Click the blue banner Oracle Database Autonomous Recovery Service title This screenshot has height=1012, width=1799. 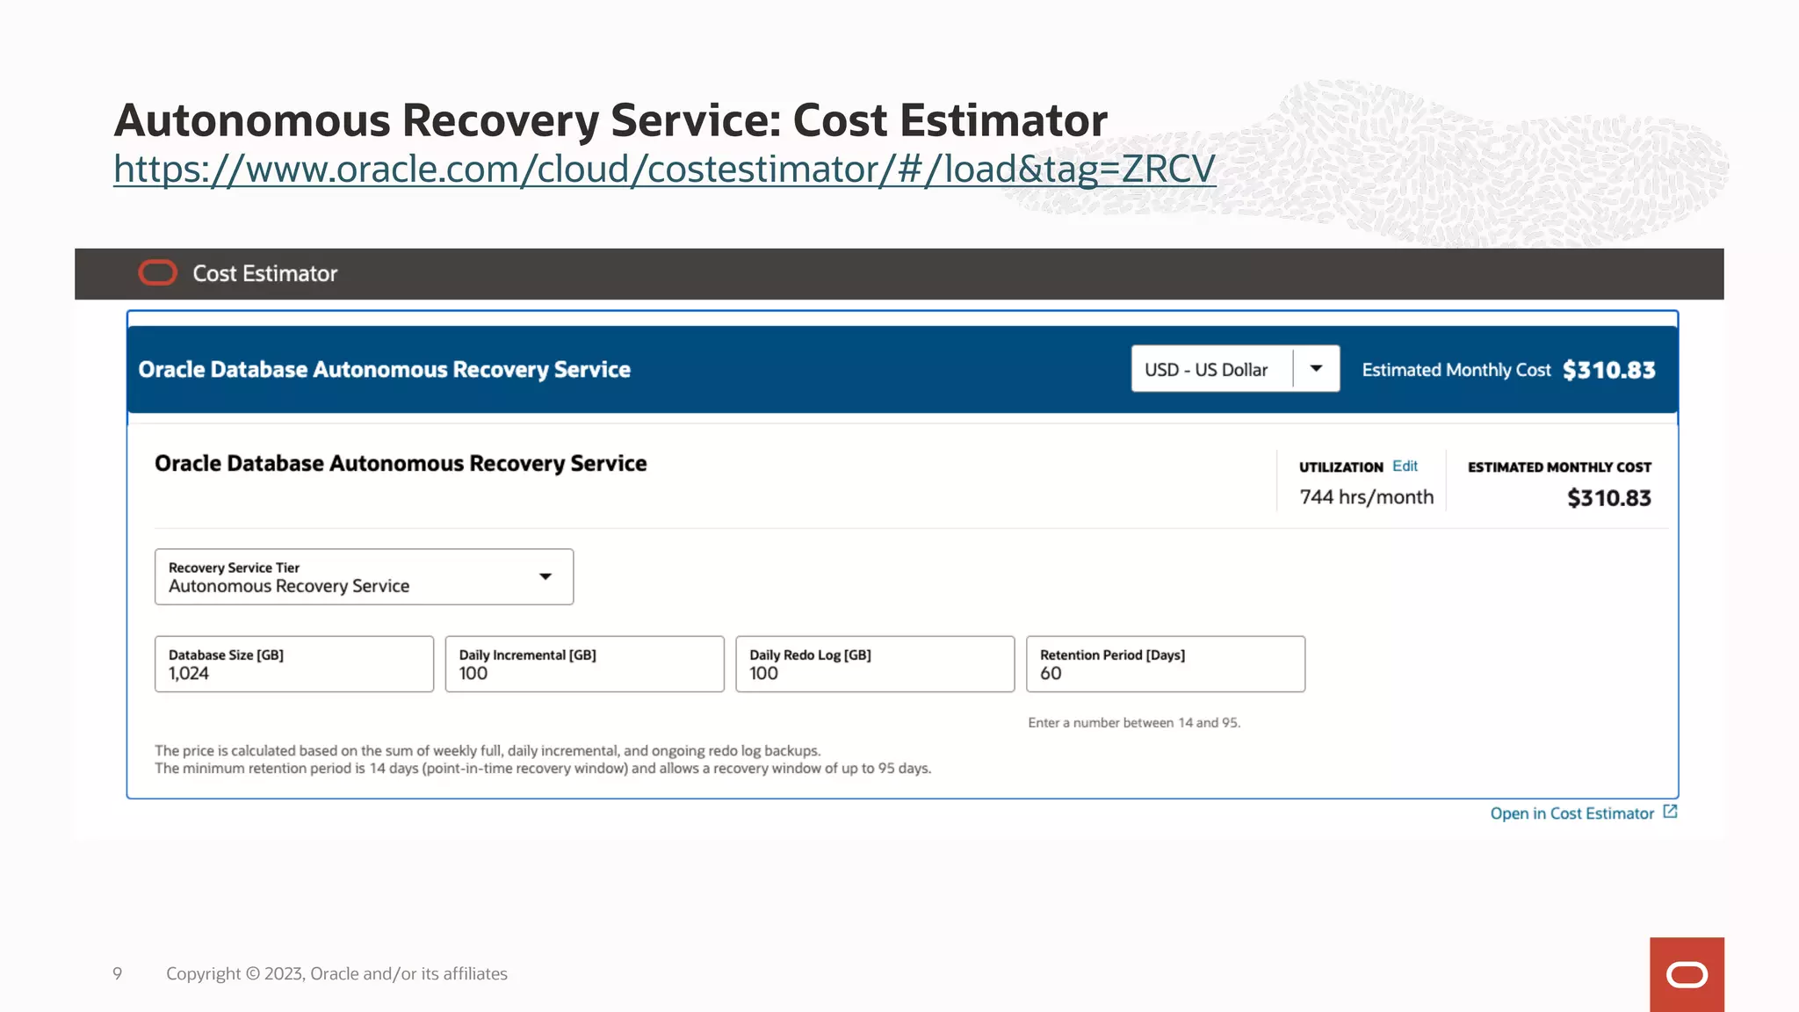click(384, 370)
